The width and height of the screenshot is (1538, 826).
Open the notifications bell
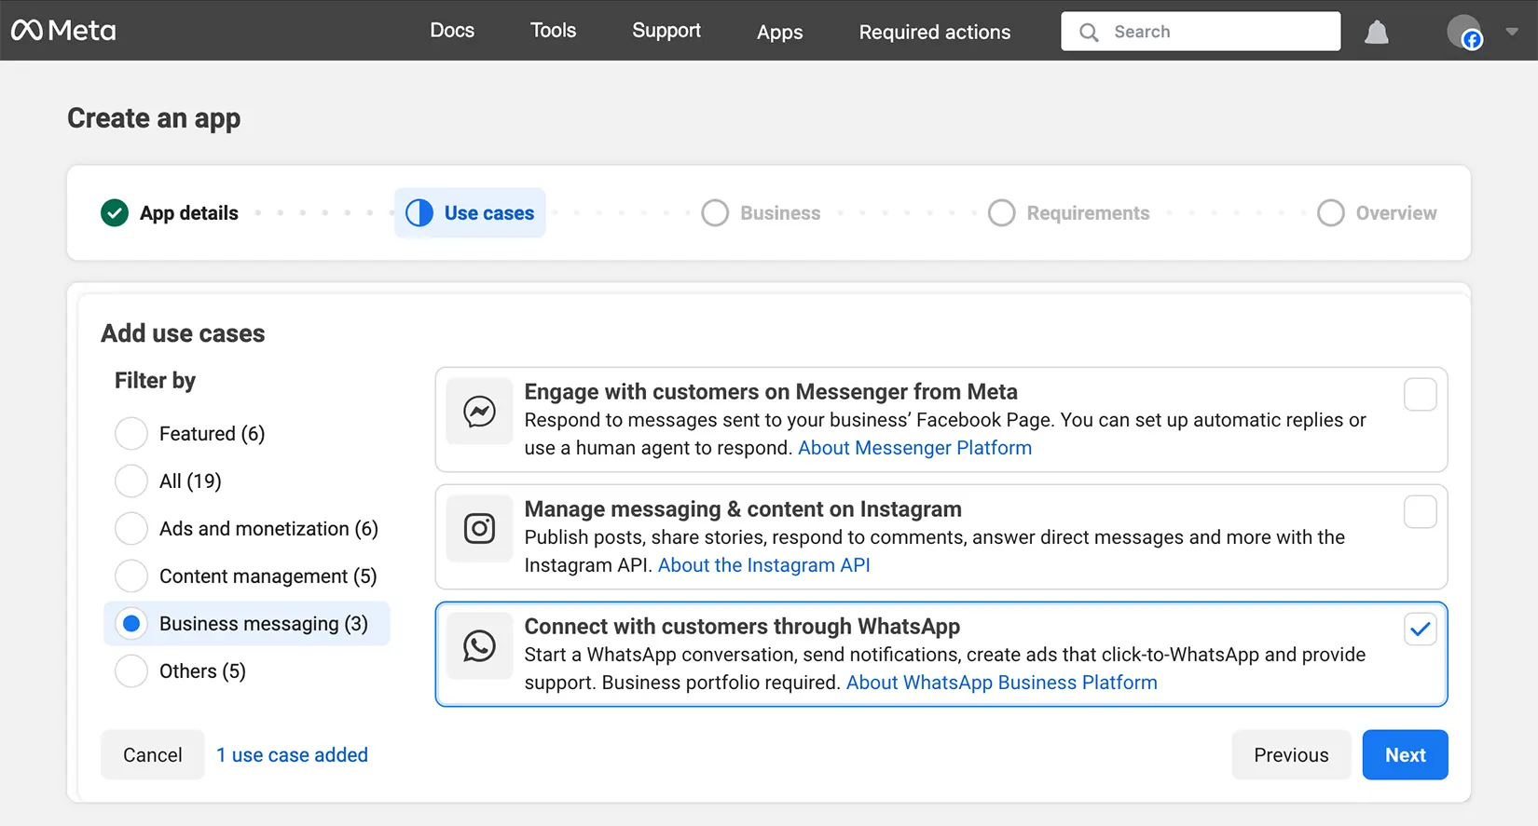tap(1377, 33)
